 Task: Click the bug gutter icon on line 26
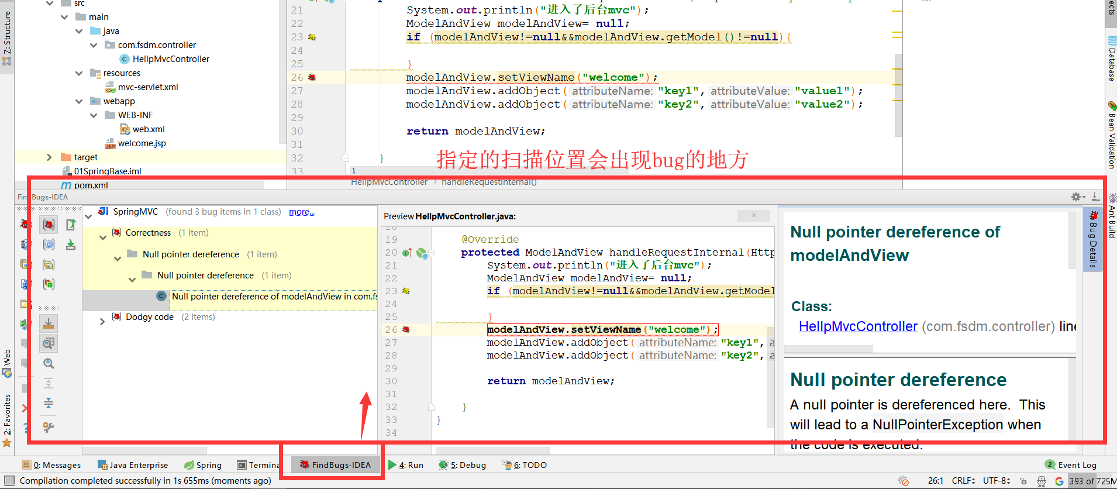pos(312,77)
